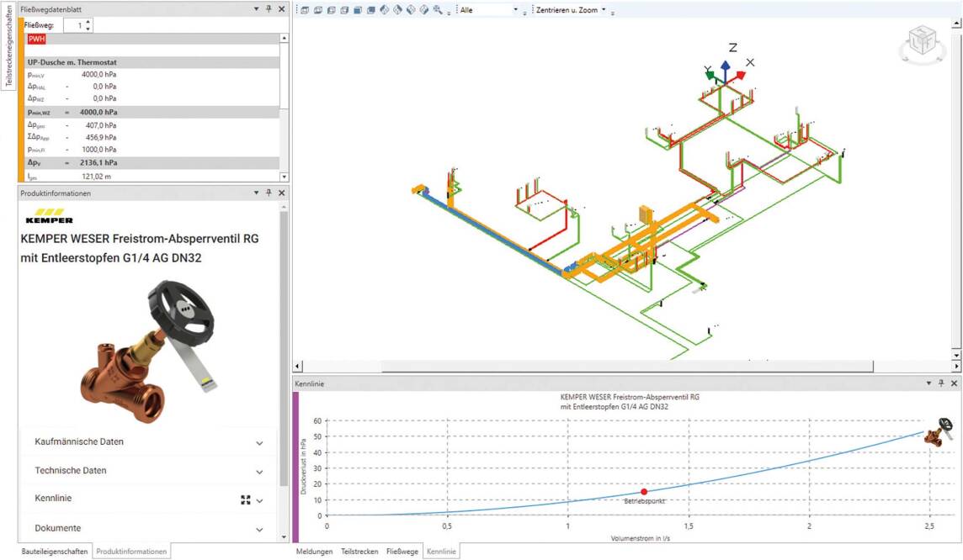This screenshot has width=963, height=560.
Task: Open the Fließwege tab
Action: coord(402,552)
